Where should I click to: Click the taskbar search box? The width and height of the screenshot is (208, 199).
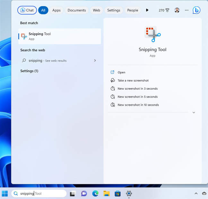39,194
